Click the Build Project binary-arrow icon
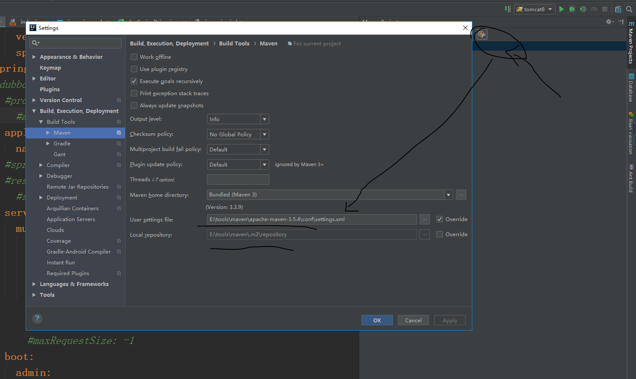Screen dimensions: 636x379 click(507, 9)
